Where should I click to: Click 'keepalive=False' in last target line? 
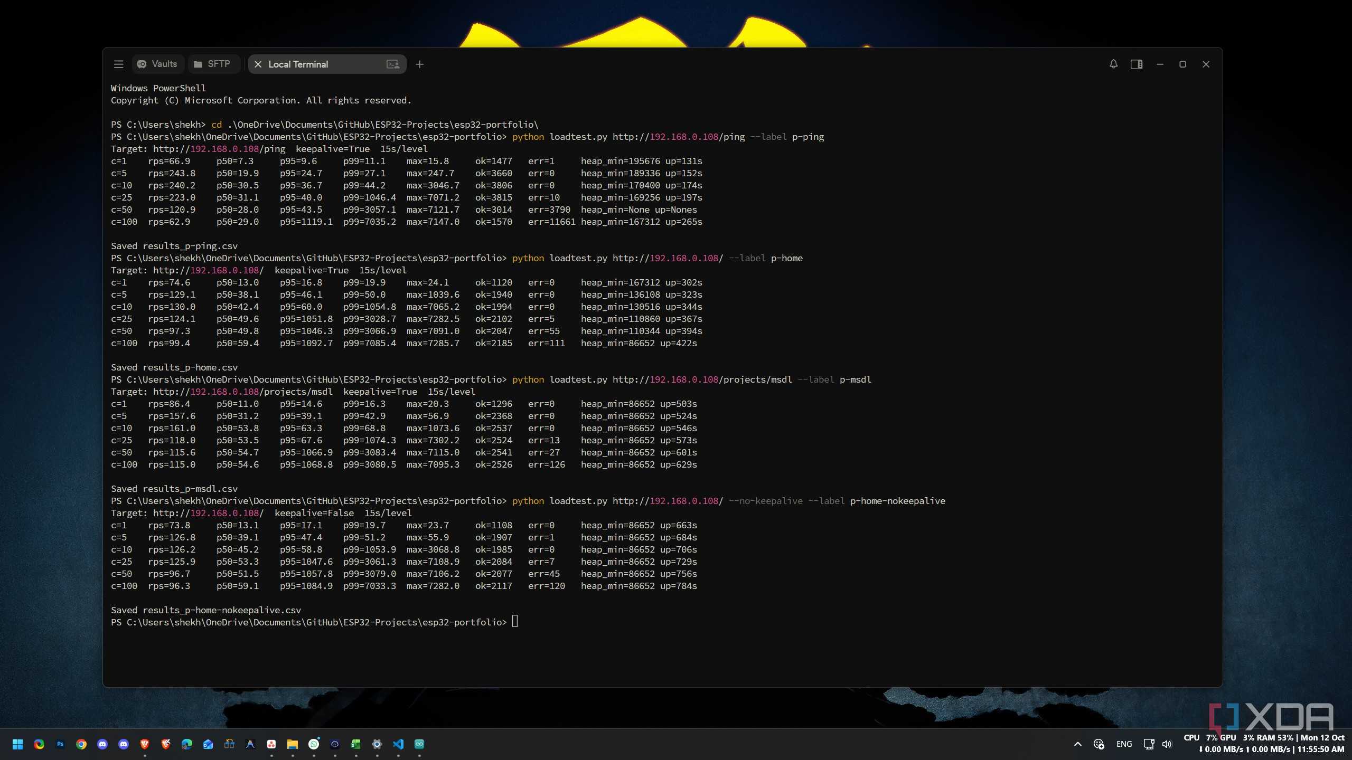314,513
